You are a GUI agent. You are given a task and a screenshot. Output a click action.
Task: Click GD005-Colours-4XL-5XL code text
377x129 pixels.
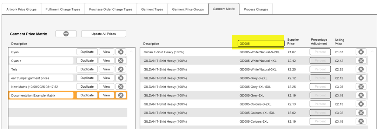257,113
